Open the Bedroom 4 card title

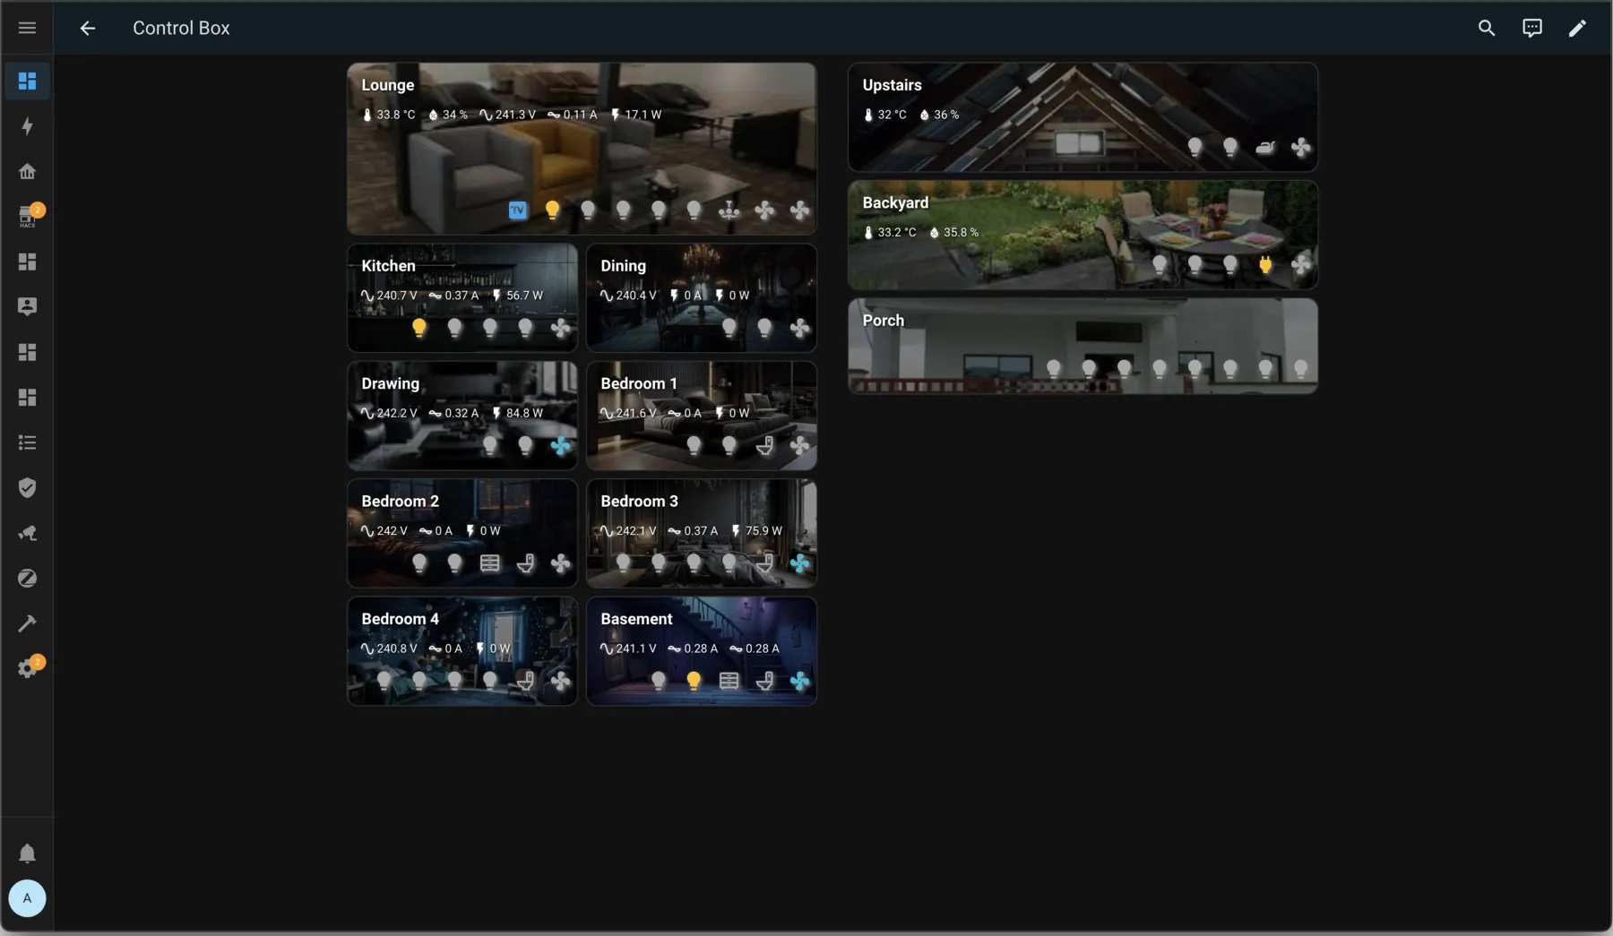pos(401,619)
